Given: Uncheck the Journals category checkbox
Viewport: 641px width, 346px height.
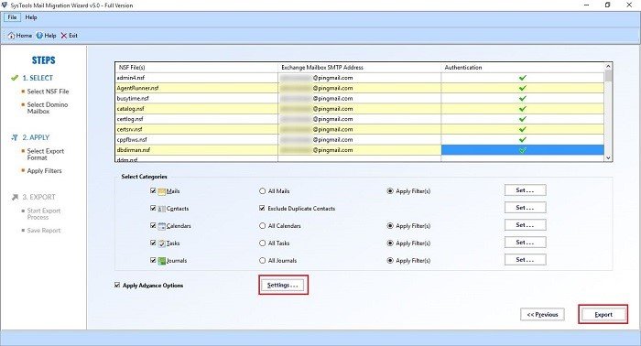Looking at the screenshot, I should point(153,260).
